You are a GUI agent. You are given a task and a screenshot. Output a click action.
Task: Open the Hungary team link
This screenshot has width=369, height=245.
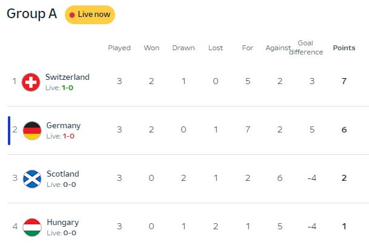62,222
